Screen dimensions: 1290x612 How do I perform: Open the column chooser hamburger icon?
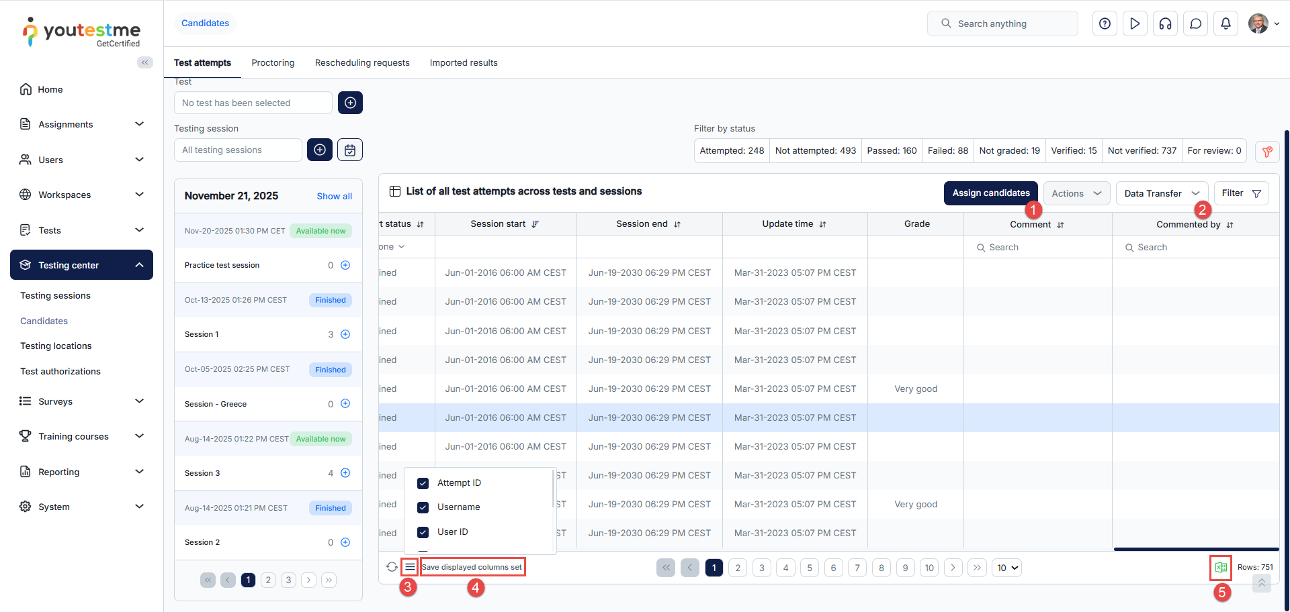410,567
